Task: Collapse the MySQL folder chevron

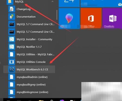Action: pos(53,1)
